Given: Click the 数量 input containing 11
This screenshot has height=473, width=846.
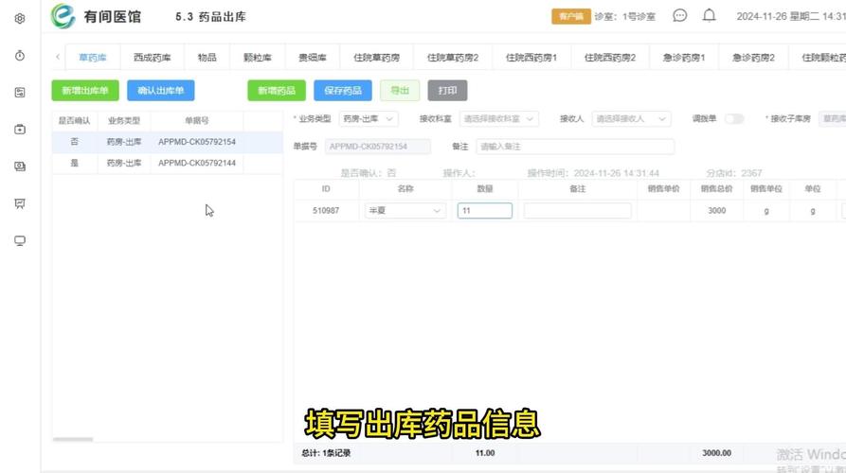Looking at the screenshot, I should click(x=484, y=211).
